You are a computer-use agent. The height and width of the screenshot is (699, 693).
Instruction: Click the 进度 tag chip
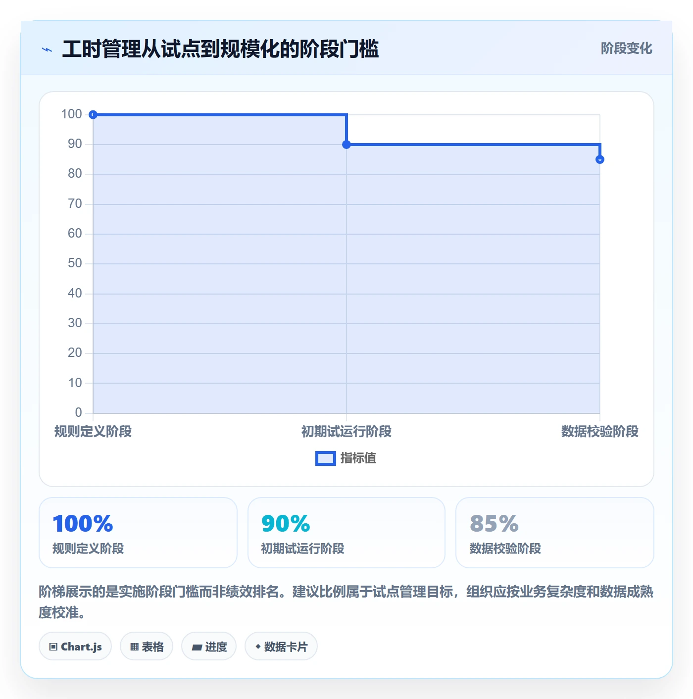tap(209, 647)
